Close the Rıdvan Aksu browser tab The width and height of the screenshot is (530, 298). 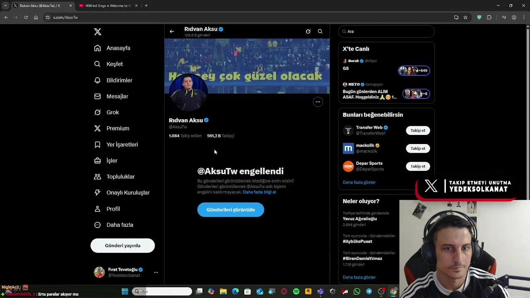tap(70, 6)
